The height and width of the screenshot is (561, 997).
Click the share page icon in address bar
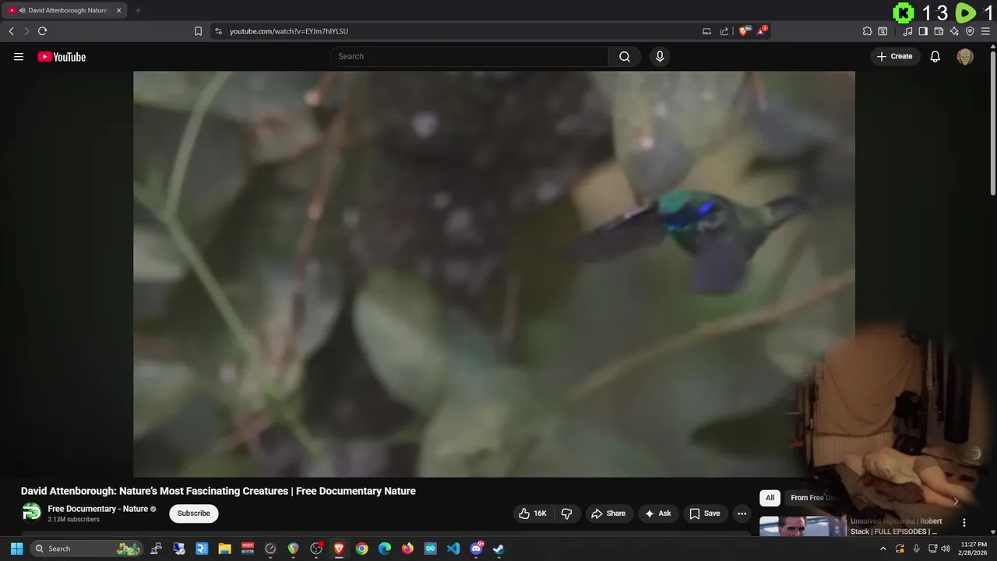point(724,31)
